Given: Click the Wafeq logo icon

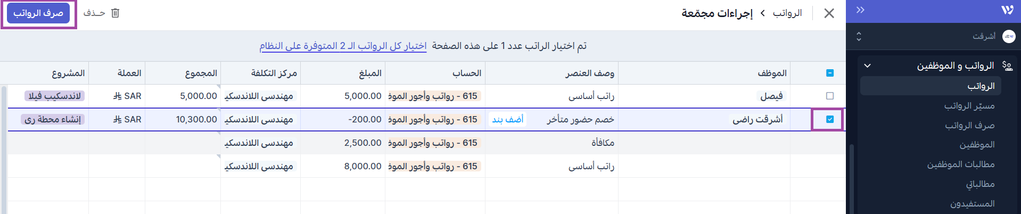Looking at the screenshot, I should [x=1007, y=10].
